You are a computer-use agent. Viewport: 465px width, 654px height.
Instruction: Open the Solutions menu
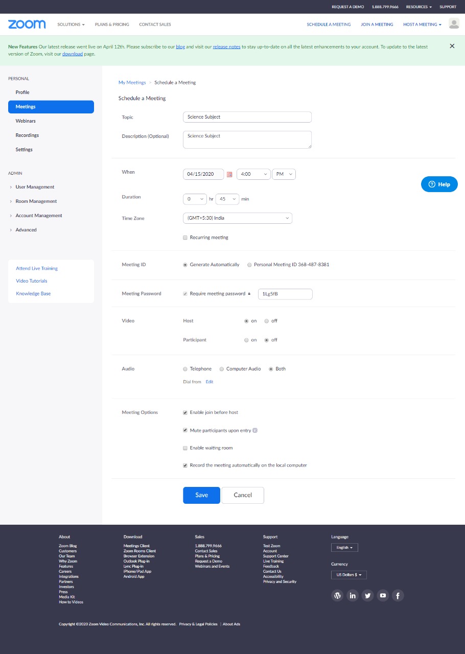click(71, 25)
